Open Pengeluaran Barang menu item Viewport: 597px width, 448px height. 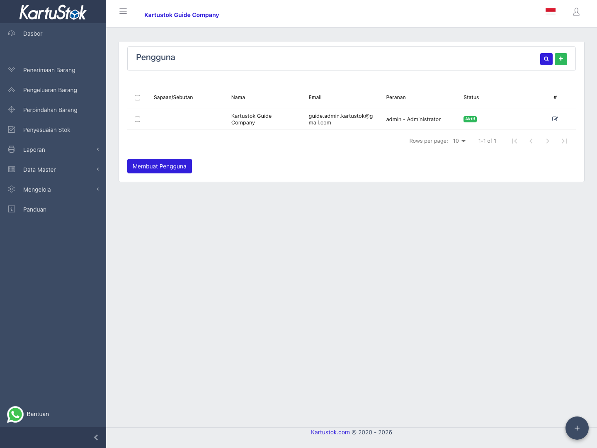point(53,90)
